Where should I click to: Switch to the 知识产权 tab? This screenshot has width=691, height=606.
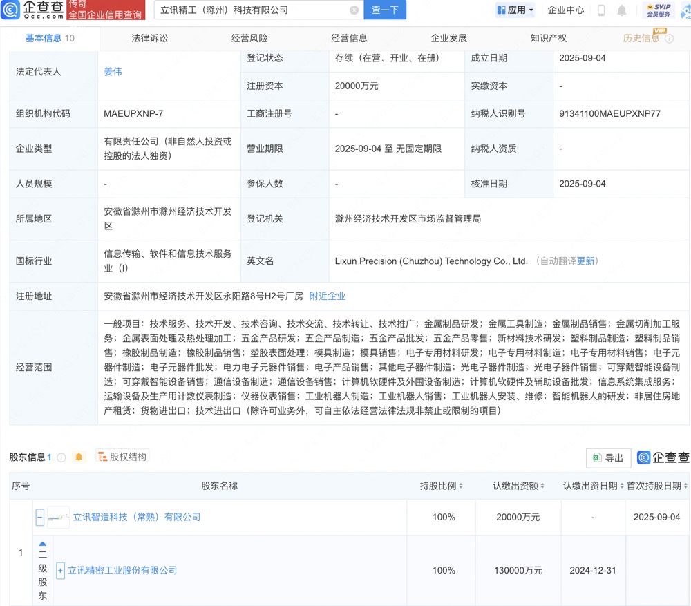[x=548, y=38]
